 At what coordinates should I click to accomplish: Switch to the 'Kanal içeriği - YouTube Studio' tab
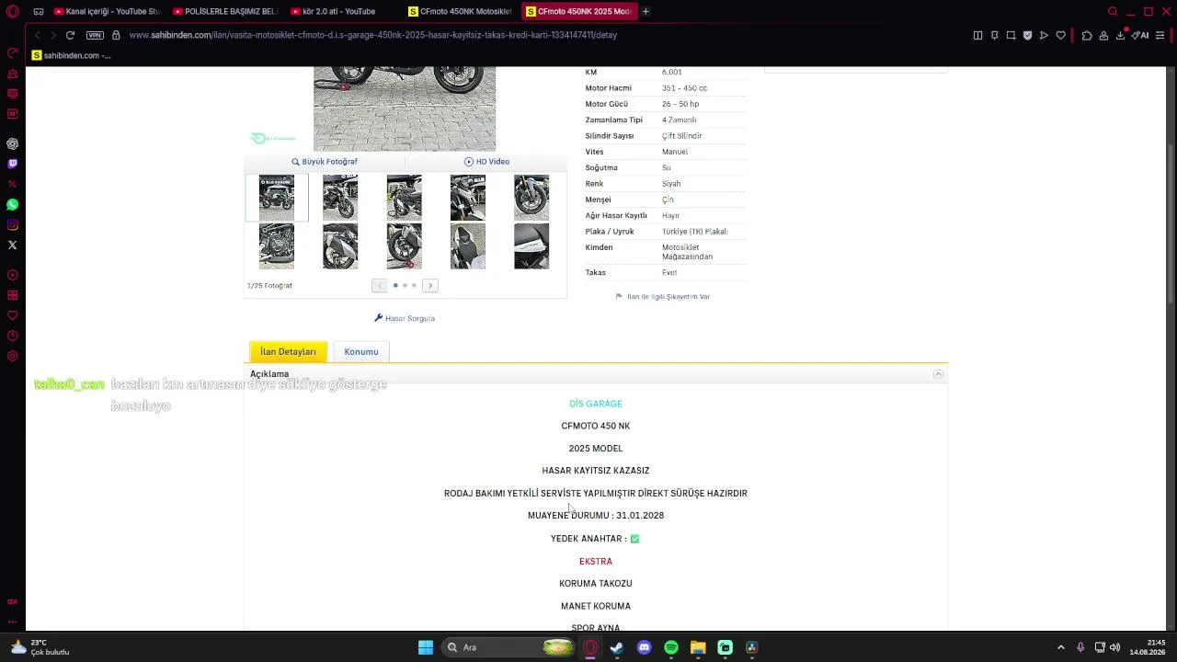(107, 11)
